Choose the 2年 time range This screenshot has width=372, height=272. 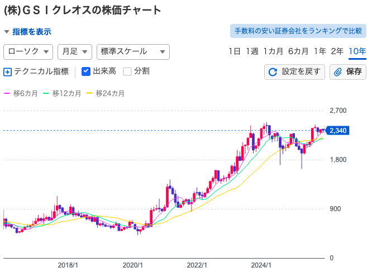click(337, 51)
